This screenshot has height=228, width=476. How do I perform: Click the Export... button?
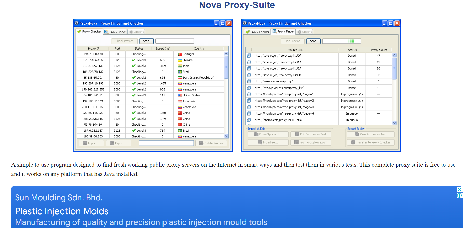click(x=118, y=143)
